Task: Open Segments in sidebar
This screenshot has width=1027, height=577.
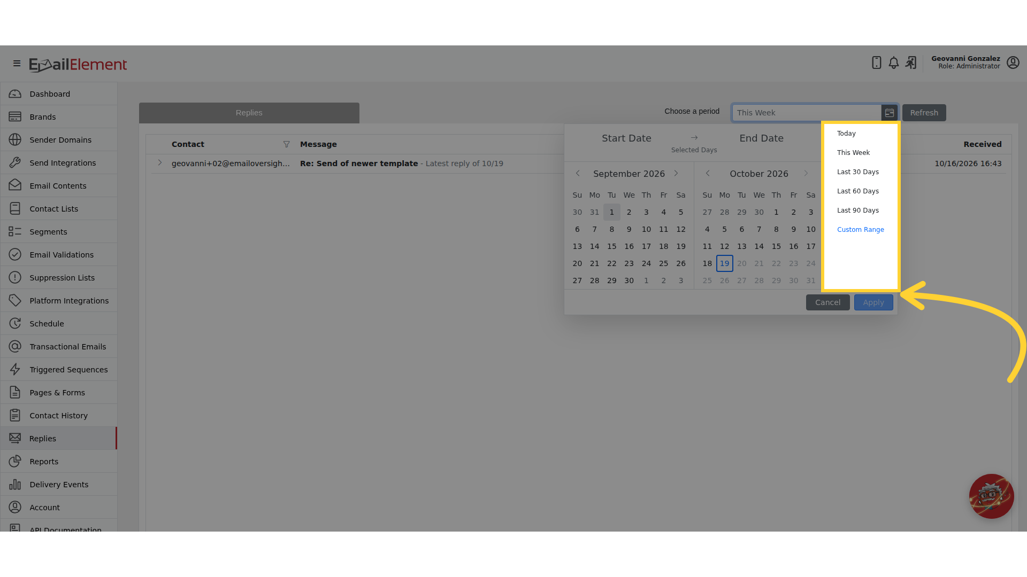Action: click(59, 232)
